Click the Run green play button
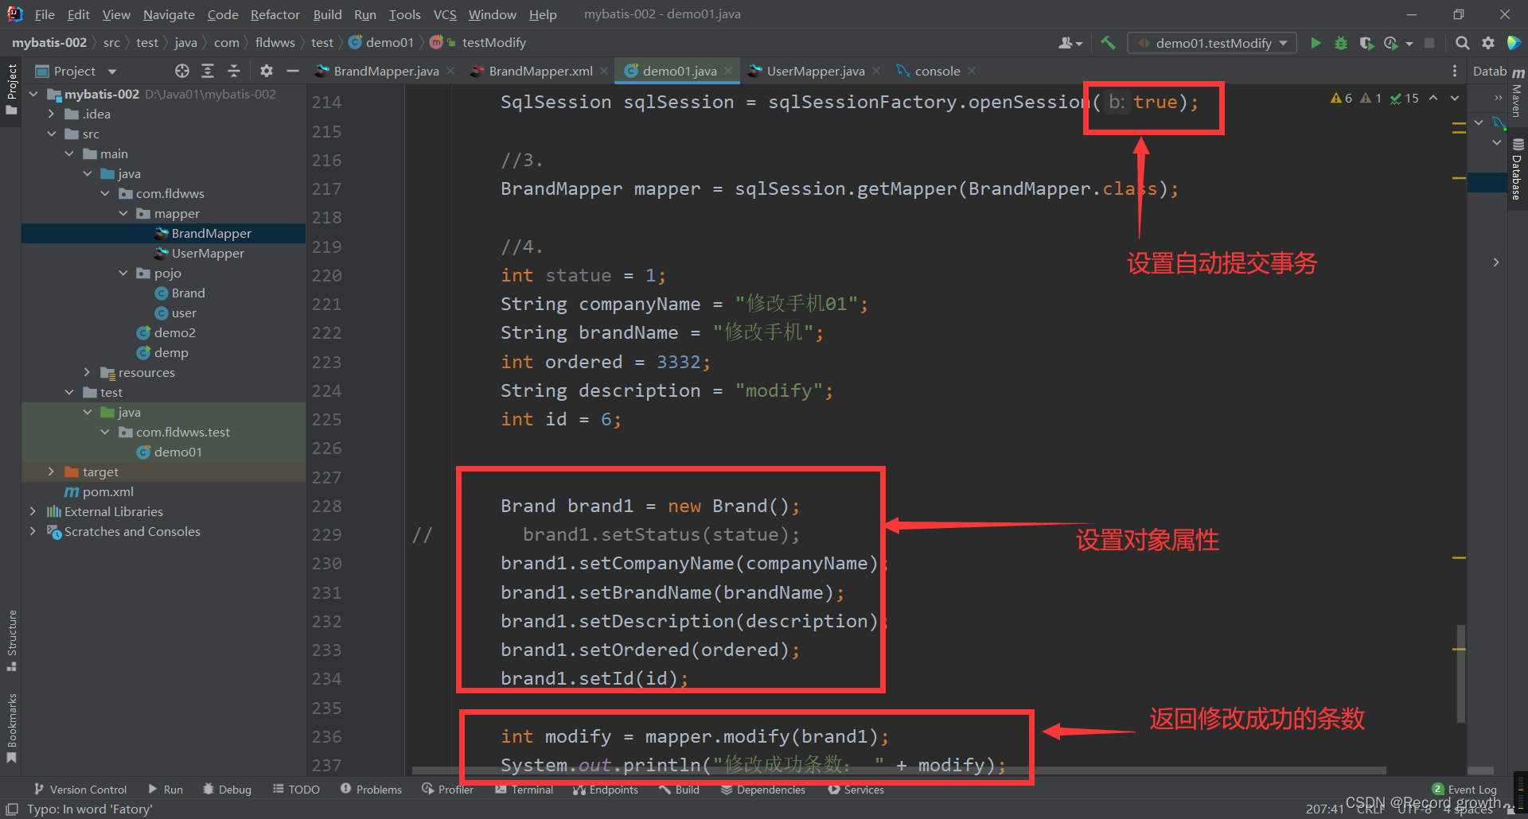1528x819 pixels. coord(1316,43)
